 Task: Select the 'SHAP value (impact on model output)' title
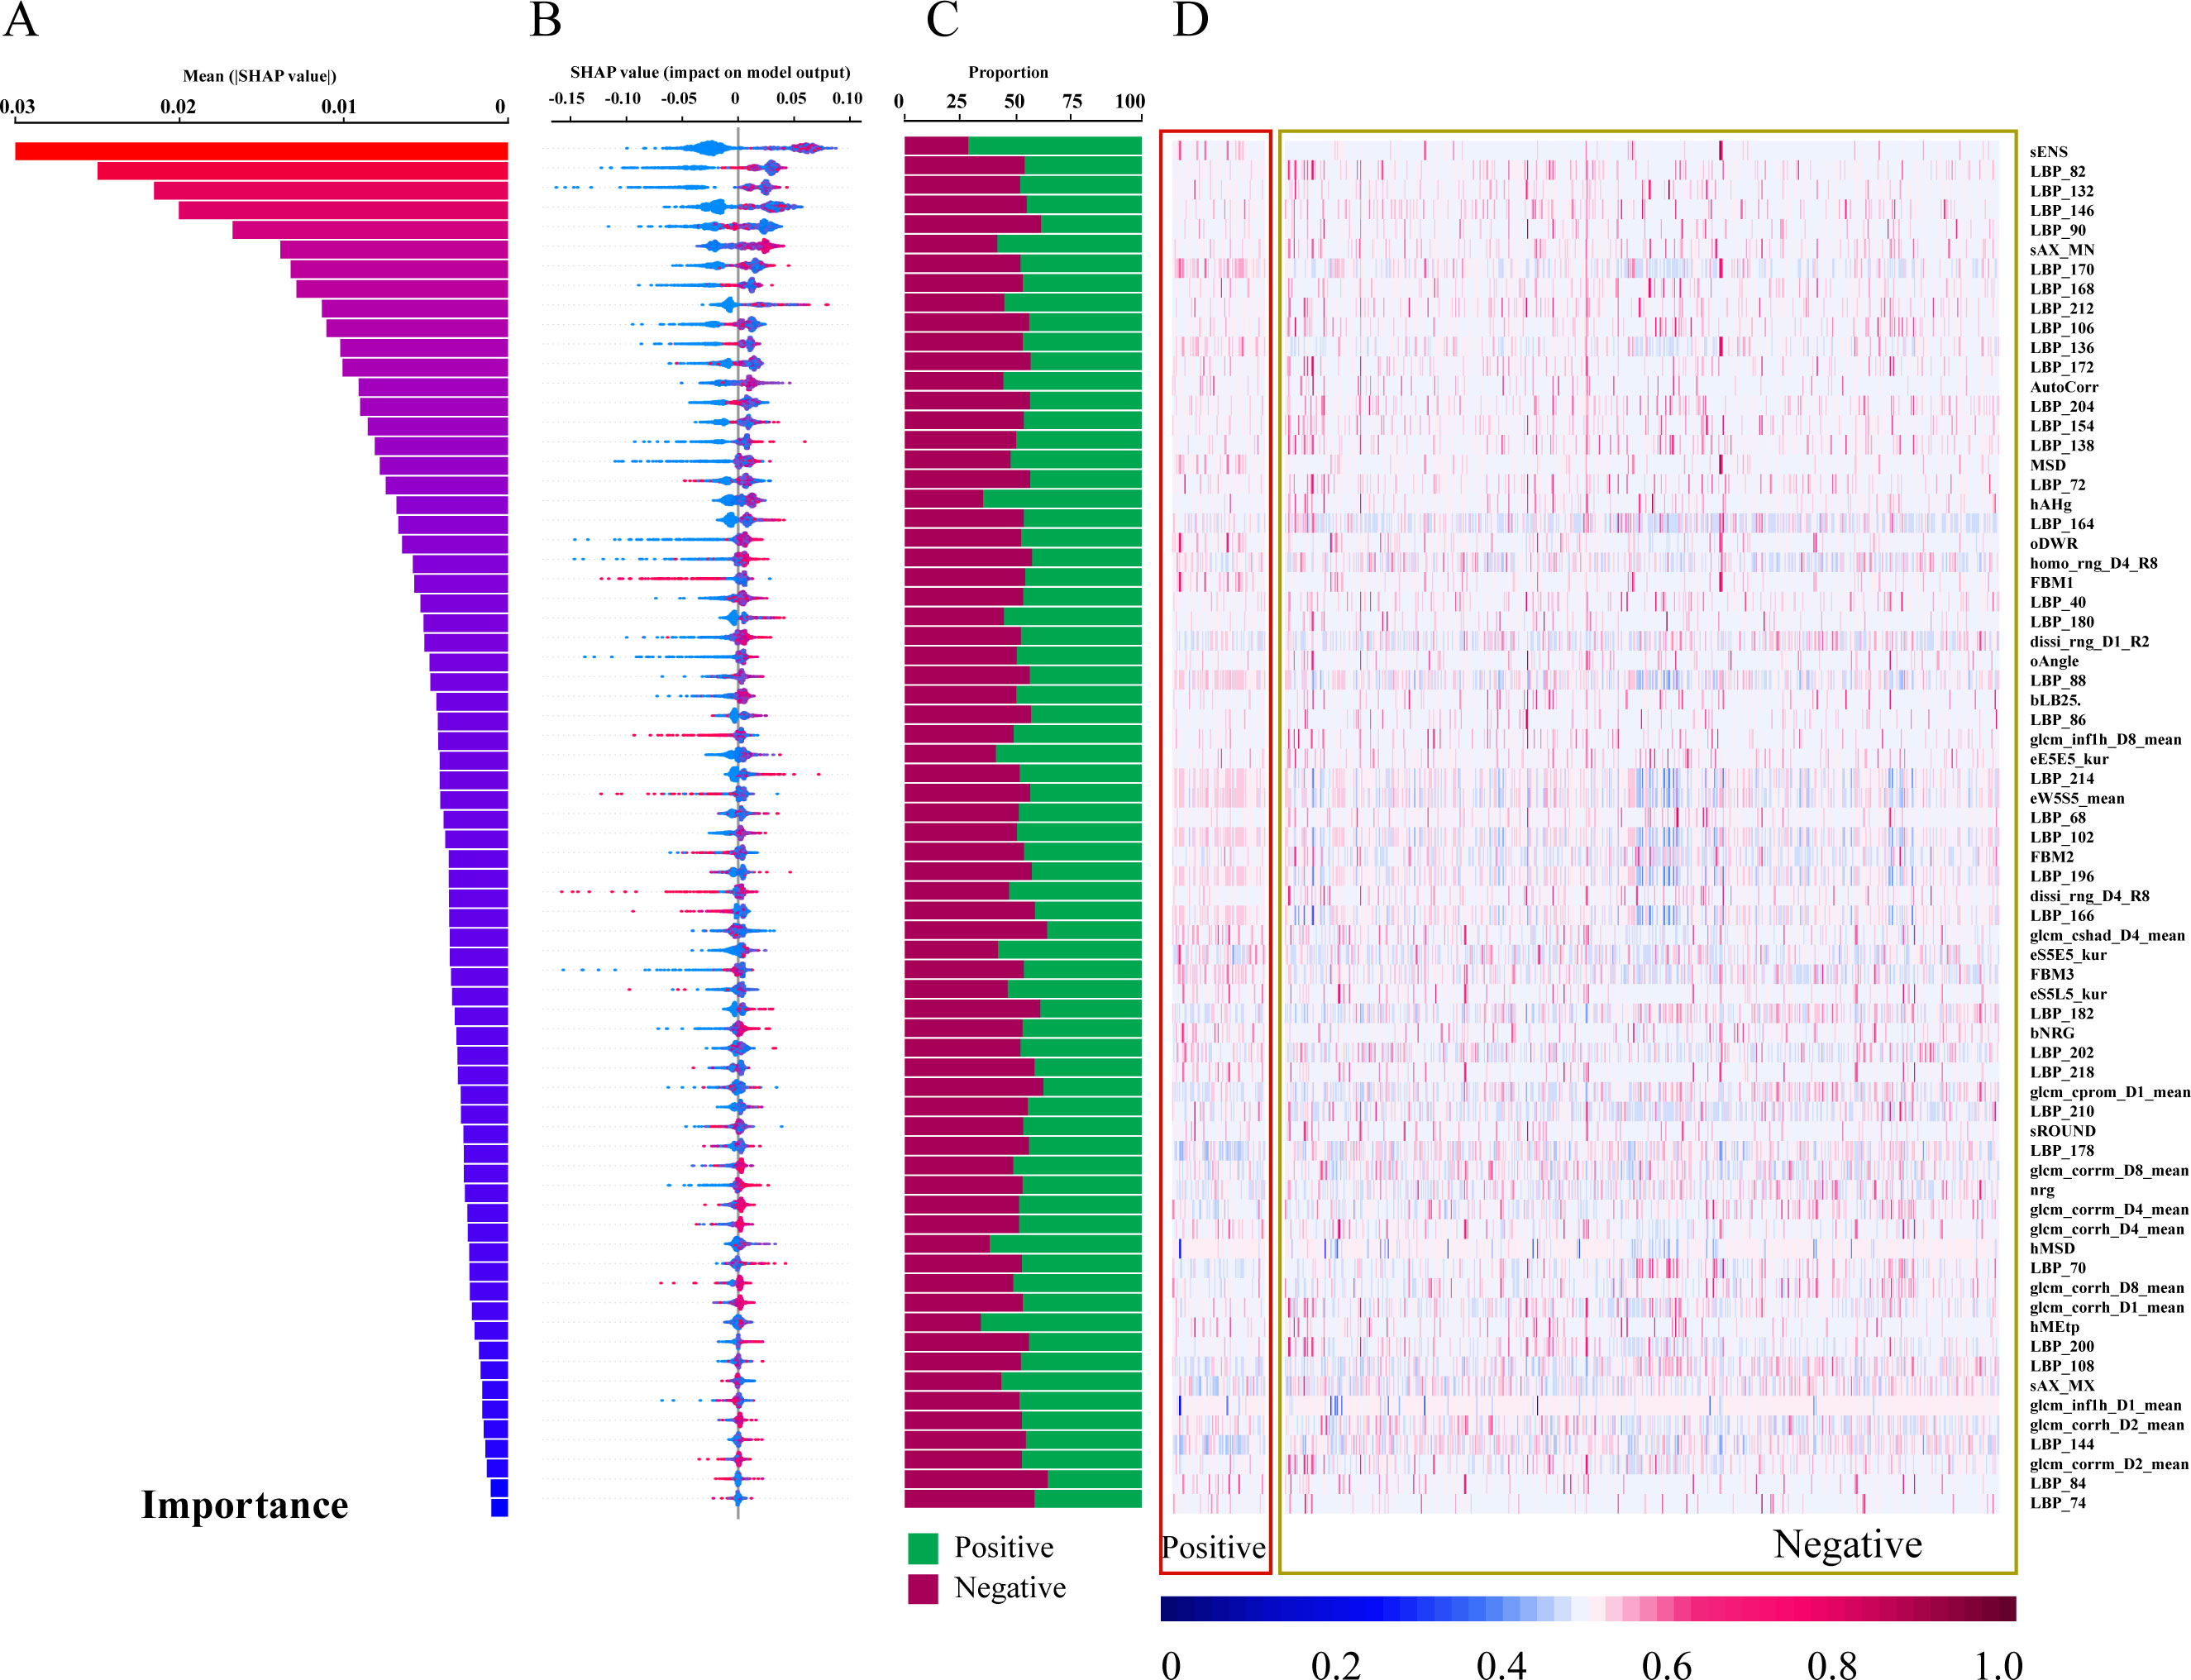[x=710, y=72]
